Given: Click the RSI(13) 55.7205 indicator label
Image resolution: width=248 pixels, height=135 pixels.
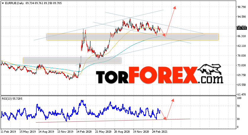Looking at the screenshot, I should pos(12,99).
